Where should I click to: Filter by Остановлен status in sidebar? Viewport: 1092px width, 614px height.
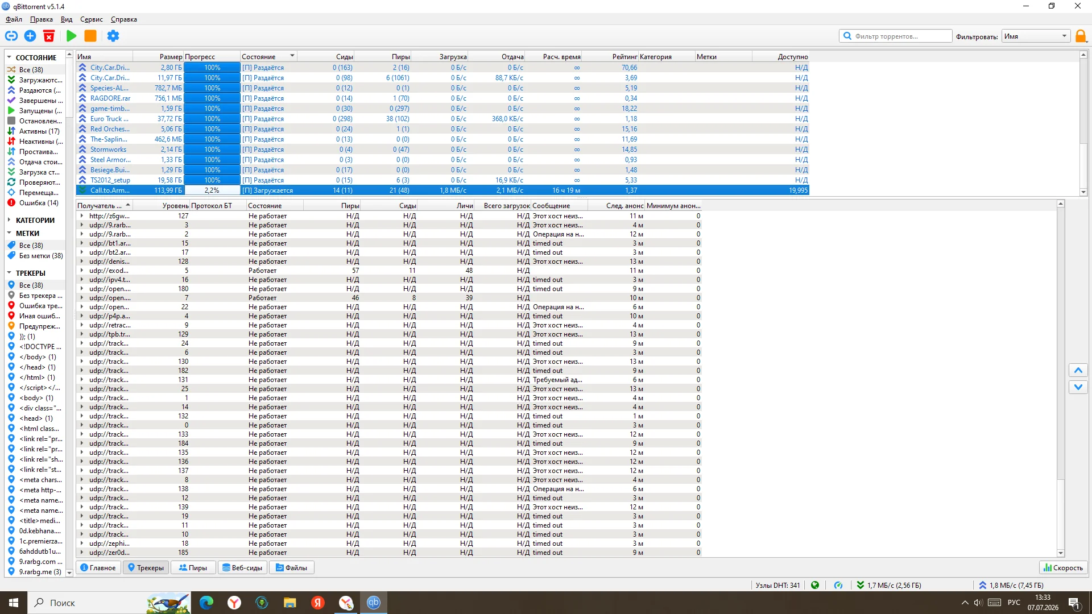coord(35,121)
